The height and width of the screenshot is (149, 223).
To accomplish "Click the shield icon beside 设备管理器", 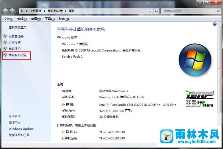I will point(5,36).
